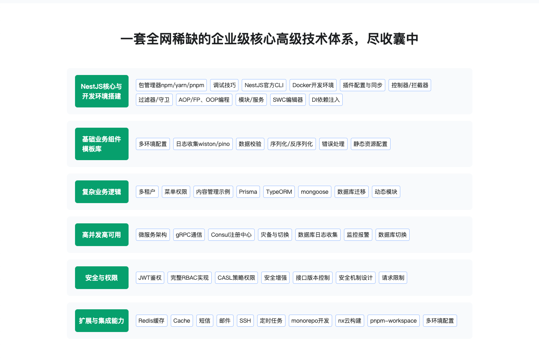Viewport: 539px width, 362px height.
Task: Click the 扩展与集成能力 category block
Action: click(x=101, y=321)
